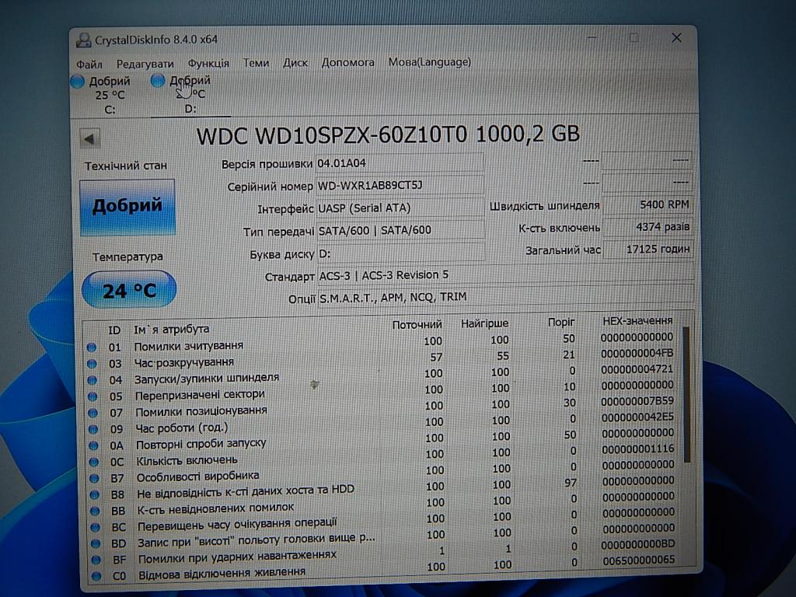The image size is (796, 597).
Task: Select the Особливості виробника row
Action: coord(384,472)
